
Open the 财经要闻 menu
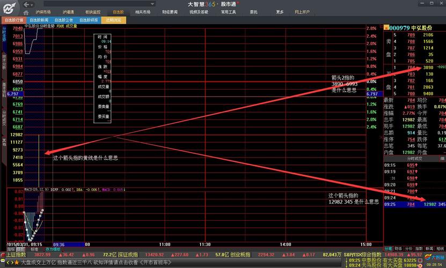pos(170,12)
